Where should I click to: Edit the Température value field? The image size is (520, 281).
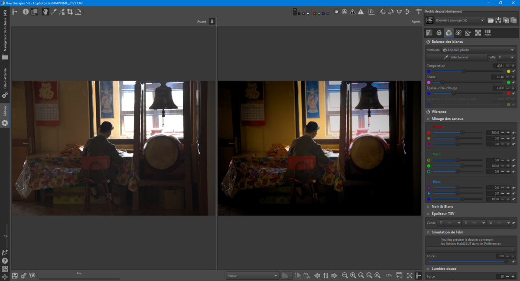click(498, 66)
